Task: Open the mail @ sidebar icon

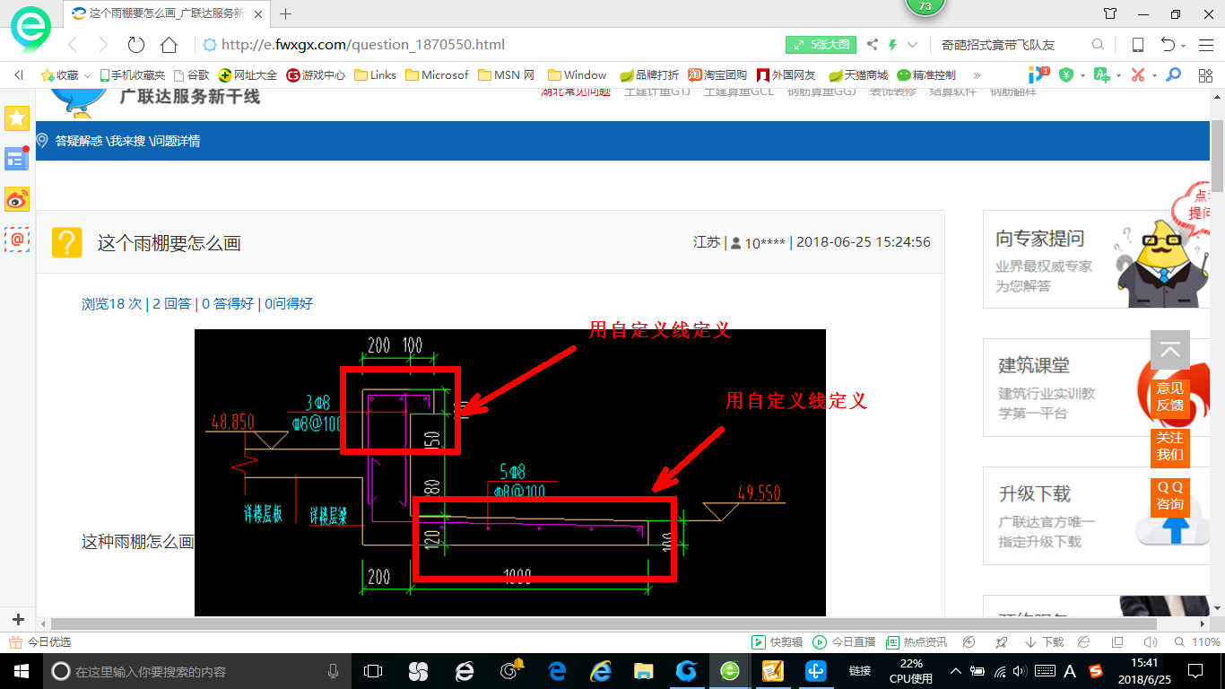Action: 17,239
